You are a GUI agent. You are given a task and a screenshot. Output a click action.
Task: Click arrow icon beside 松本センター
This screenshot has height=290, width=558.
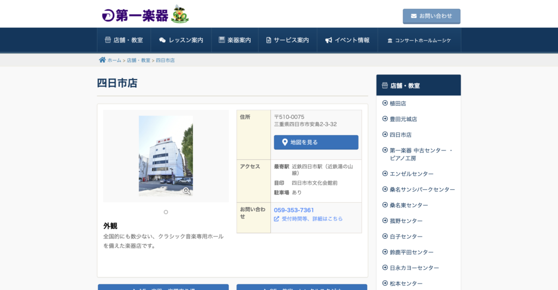(385, 283)
